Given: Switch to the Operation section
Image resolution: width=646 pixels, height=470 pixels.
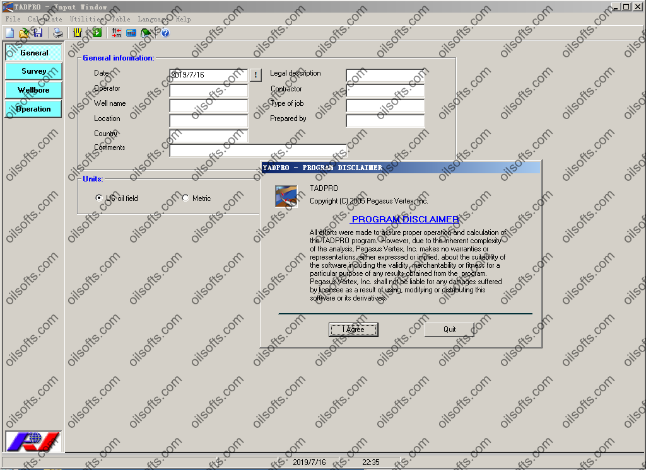Looking at the screenshot, I should click(34, 109).
